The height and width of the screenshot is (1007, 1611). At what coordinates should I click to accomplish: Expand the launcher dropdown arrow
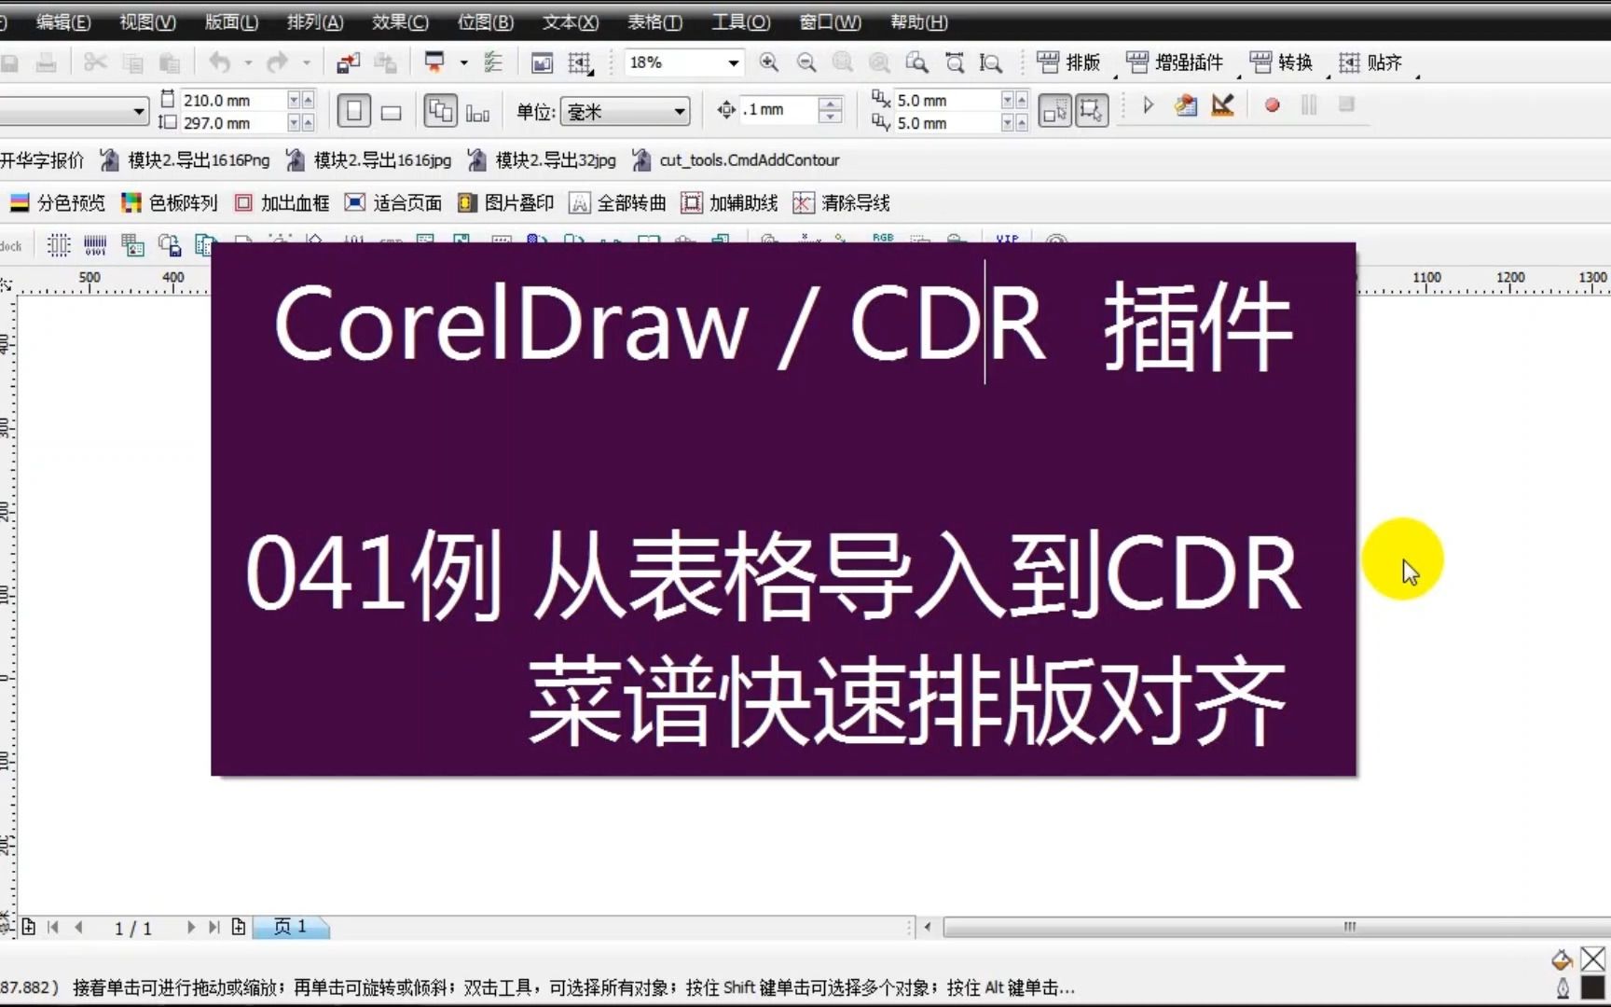463,62
